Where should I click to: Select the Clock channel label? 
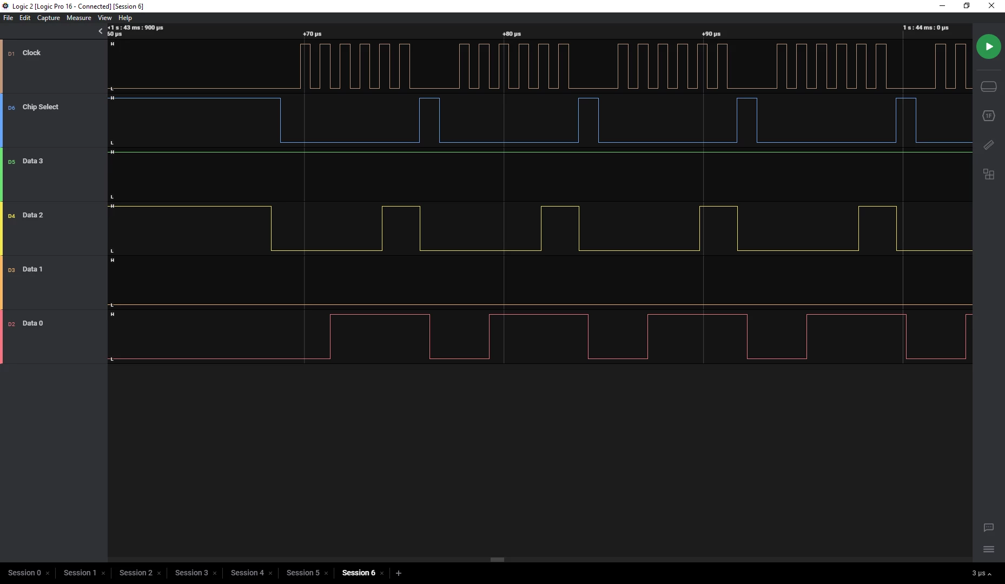pos(31,53)
